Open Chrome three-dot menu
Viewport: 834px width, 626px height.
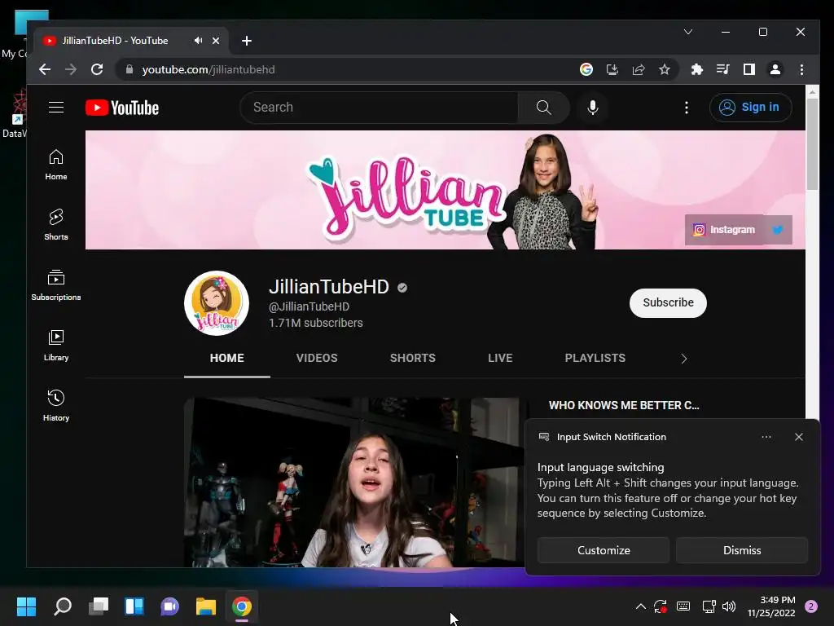801,69
